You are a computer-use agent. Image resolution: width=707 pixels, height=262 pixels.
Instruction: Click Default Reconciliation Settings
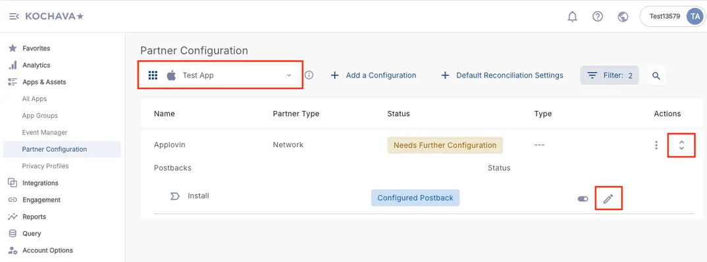502,75
